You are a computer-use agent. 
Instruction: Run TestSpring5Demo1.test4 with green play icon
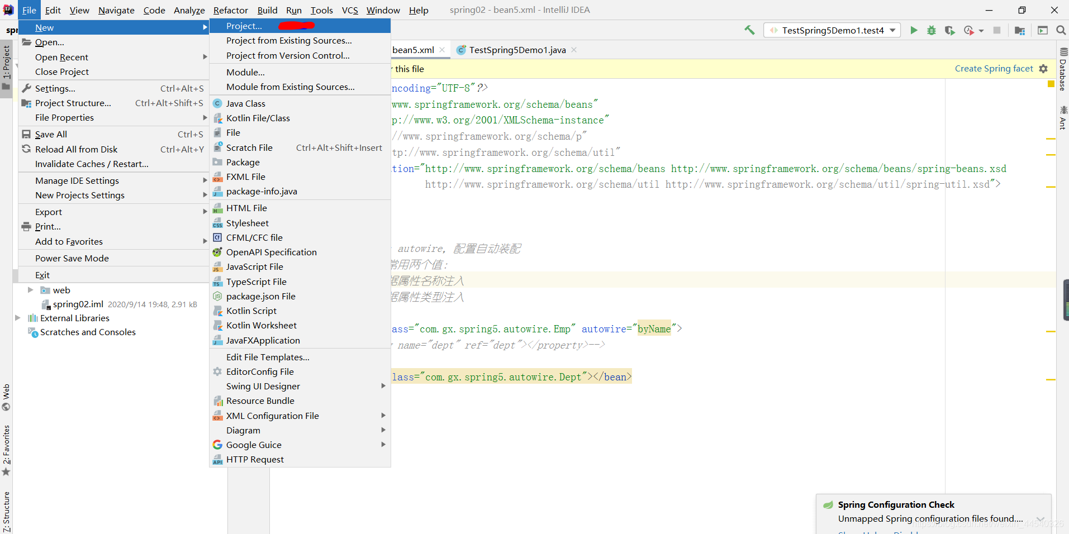pos(914,30)
